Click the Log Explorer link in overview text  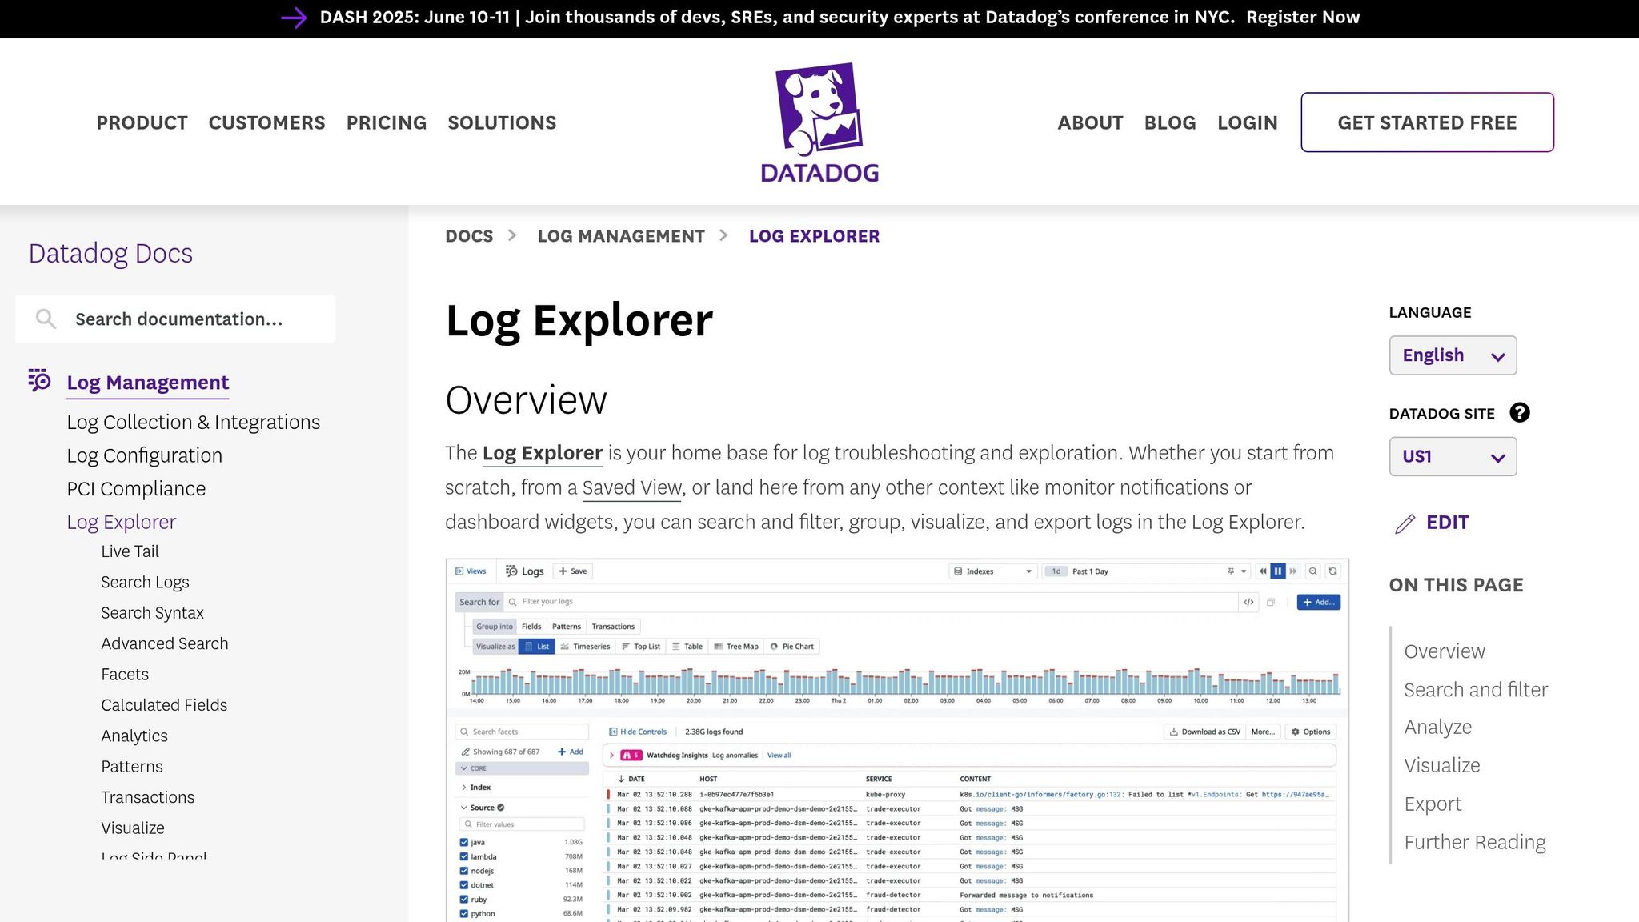(x=543, y=453)
